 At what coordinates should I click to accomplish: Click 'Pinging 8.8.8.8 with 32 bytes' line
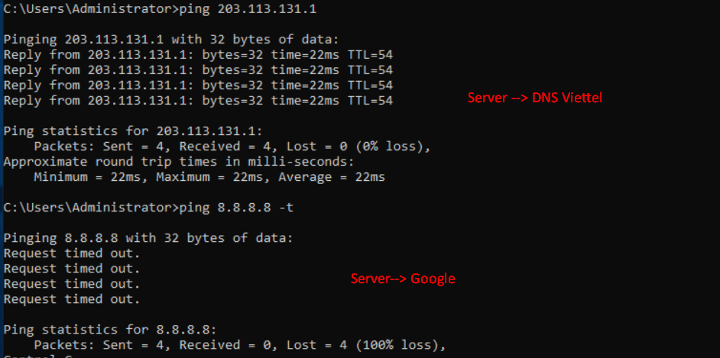pos(148,238)
